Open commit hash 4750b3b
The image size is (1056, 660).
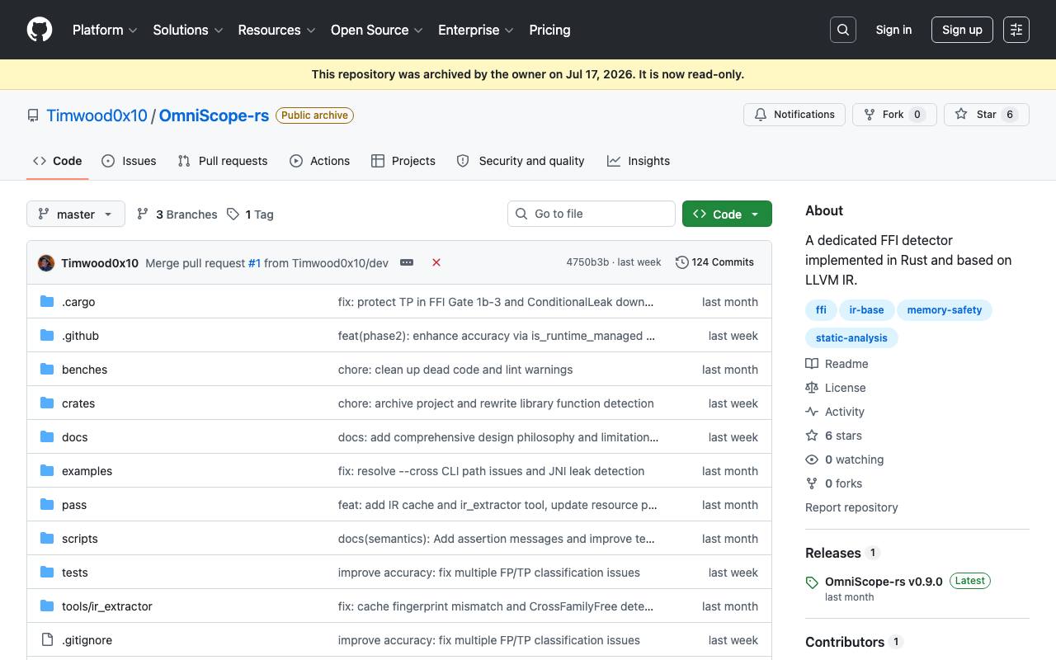click(587, 262)
